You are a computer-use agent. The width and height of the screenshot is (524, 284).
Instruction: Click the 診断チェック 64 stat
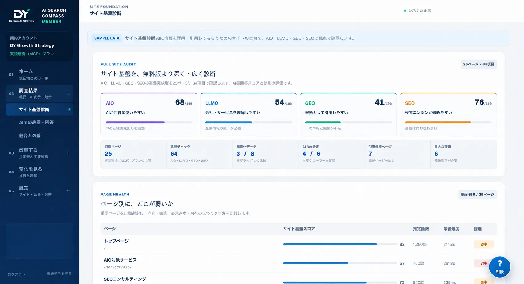(x=199, y=154)
